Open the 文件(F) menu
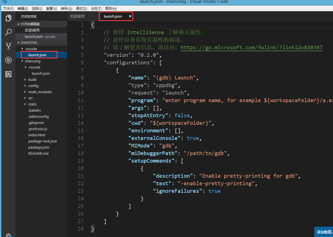333x237 pixels. [x=8, y=8]
